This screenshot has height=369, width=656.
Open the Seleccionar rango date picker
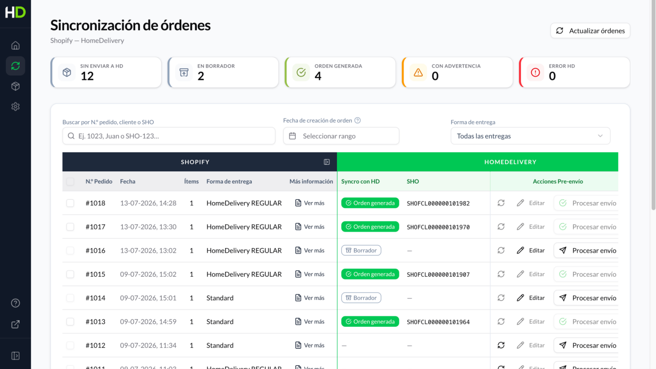(341, 136)
